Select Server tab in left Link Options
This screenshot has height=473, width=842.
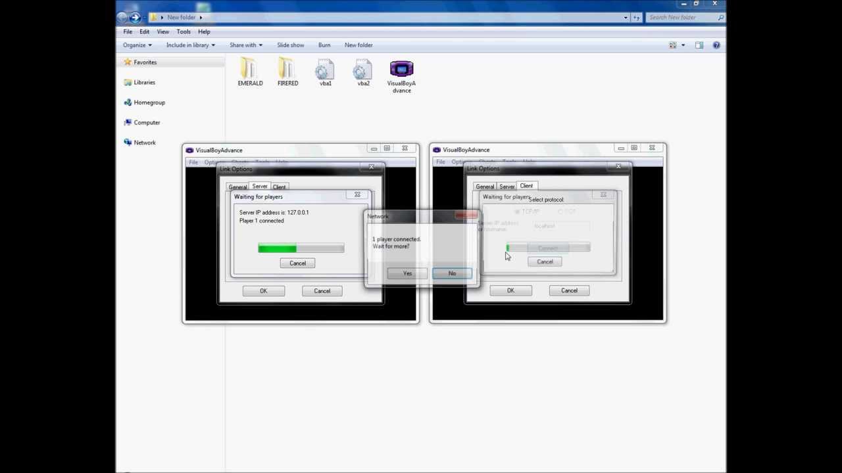pyautogui.click(x=260, y=187)
